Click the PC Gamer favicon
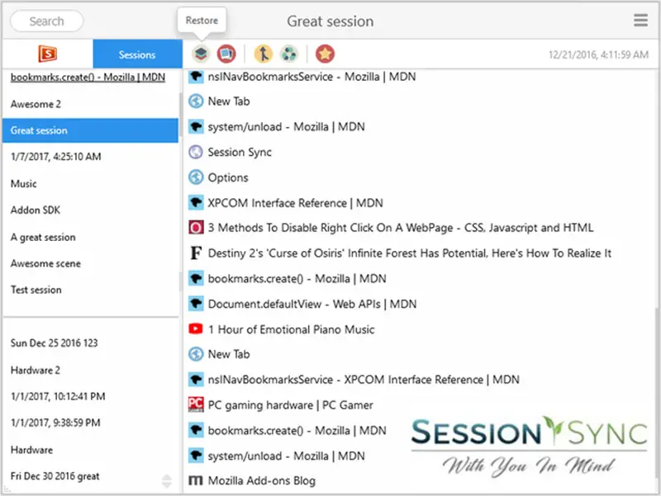 (196, 405)
